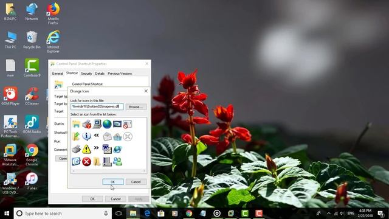389x219 pixels.
Task: Choose the double left chevron icon
Action: pyautogui.click(x=97, y=135)
